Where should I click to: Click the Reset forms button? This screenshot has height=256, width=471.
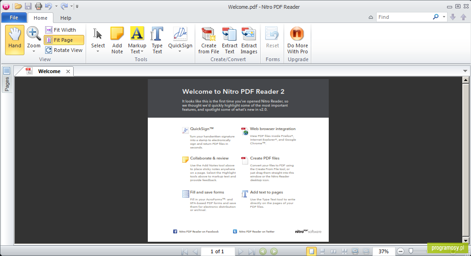point(273,38)
